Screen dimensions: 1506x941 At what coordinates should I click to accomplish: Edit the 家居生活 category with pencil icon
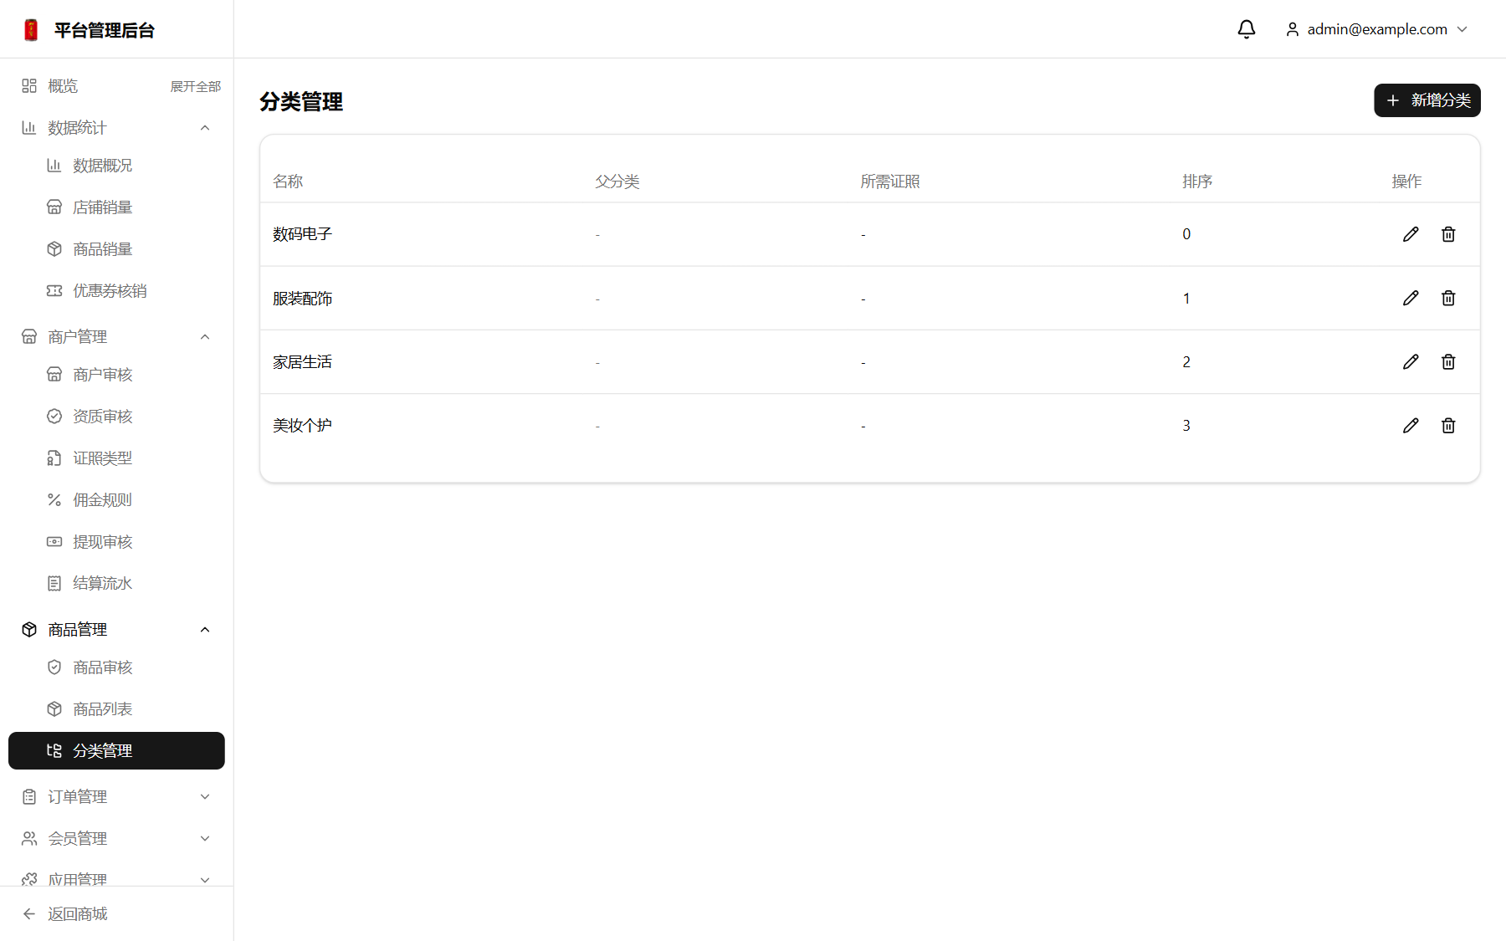click(x=1411, y=361)
